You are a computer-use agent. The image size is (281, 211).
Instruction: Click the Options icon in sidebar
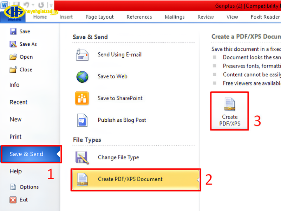pyautogui.click(x=13, y=187)
